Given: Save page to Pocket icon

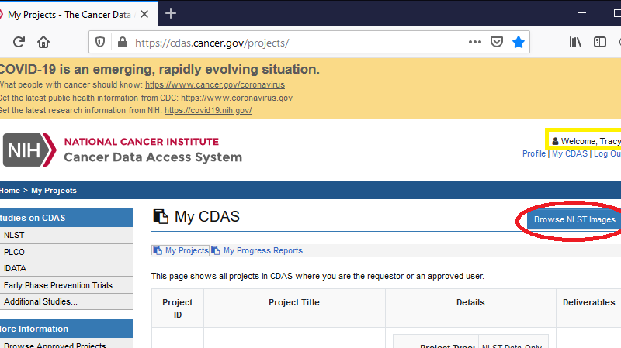Looking at the screenshot, I should (497, 42).
